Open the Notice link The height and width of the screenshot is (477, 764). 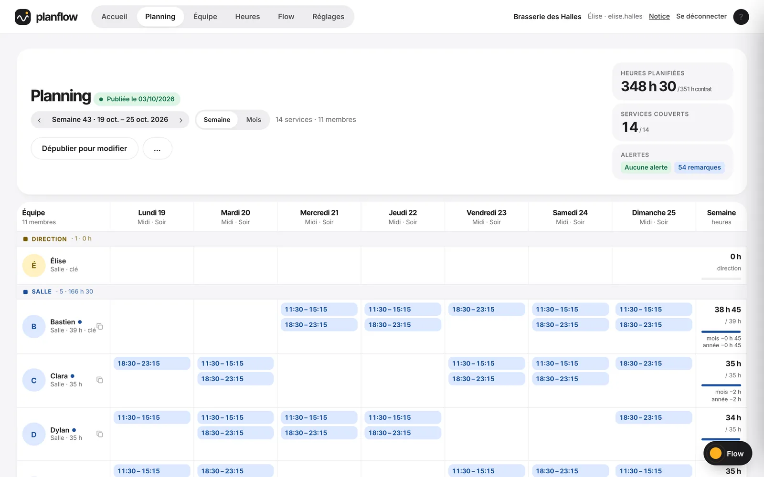pyautogui.click(x=659, y=16)
